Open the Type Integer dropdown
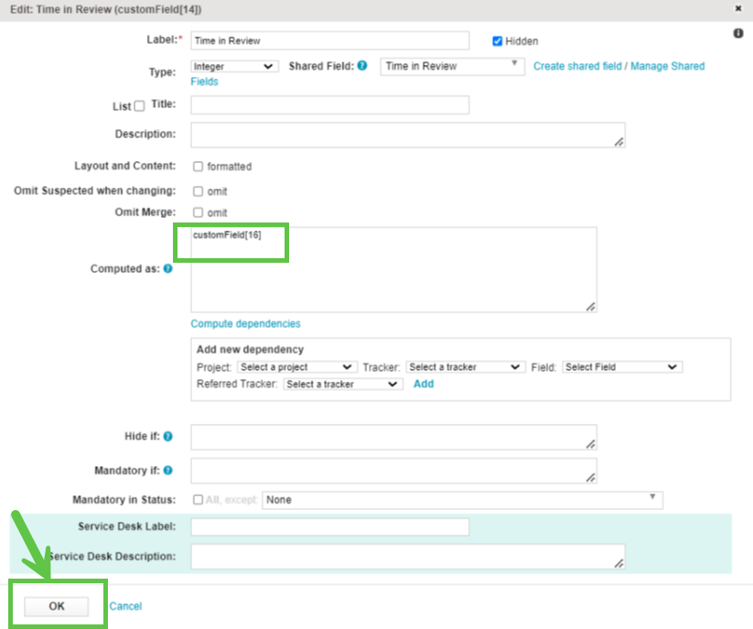Image resolution: width=753 pixels, height=629 pixels. 234,66
